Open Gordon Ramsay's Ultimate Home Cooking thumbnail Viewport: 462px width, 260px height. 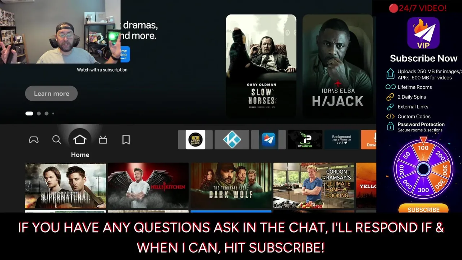pos(314,186)
